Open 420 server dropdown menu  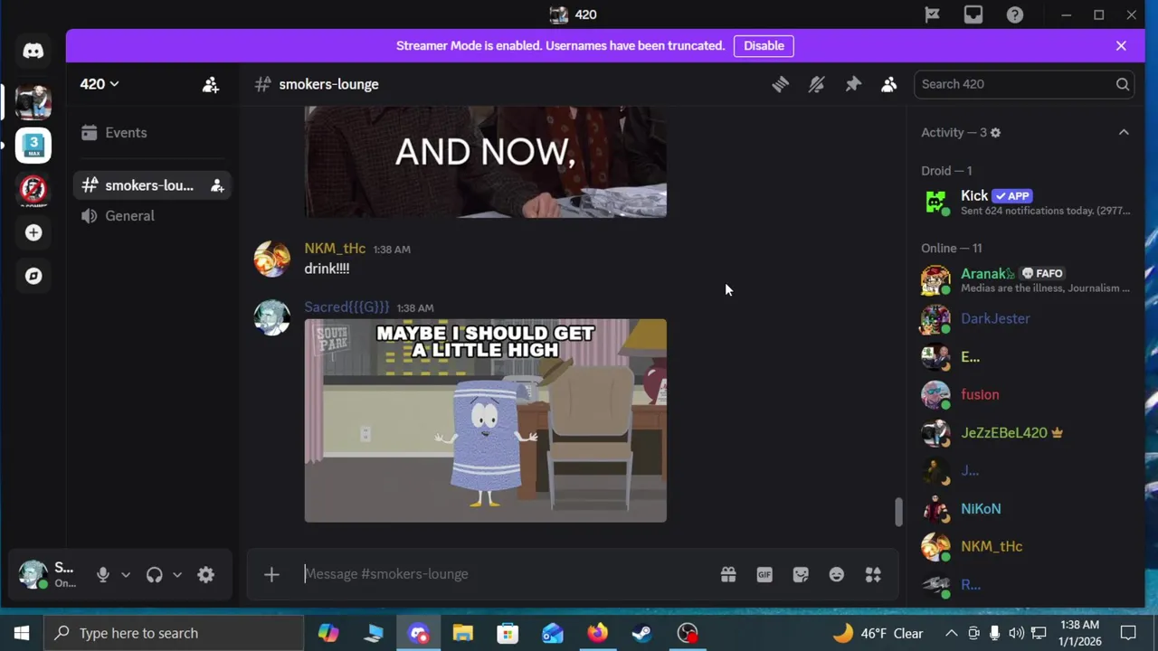click(x=100, y=84)
